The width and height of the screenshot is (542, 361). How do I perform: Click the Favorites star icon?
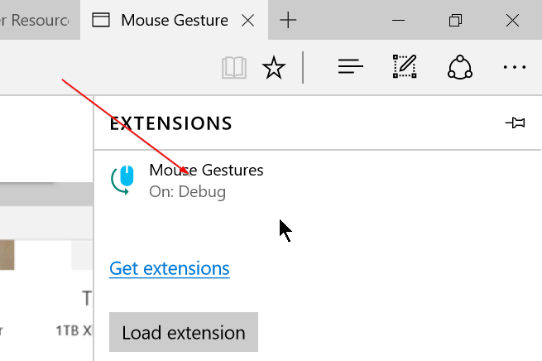(274, 67)
